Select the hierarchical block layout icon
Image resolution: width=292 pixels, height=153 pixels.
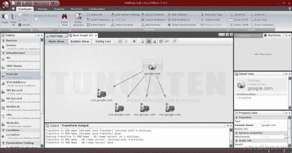coord(149,41)
